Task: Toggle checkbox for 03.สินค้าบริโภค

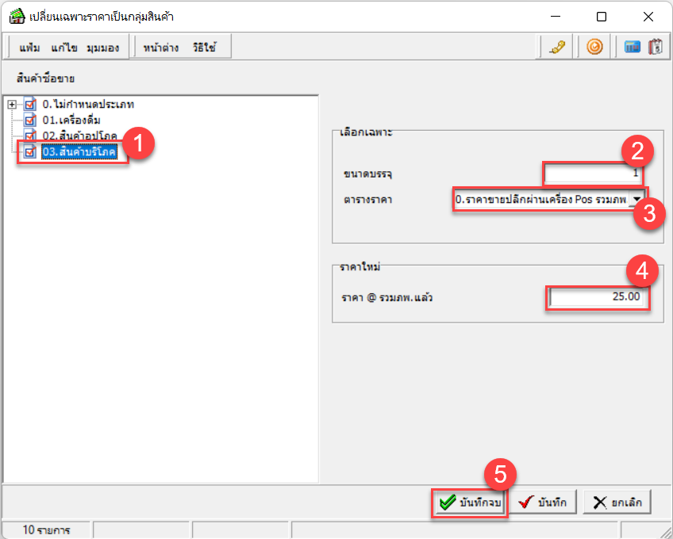Action: click(30, 151)
